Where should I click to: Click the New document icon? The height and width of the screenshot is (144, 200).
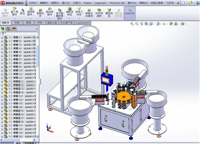(x=183, y=3)
